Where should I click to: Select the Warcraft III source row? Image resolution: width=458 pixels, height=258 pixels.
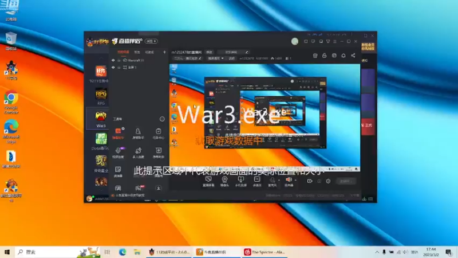[139, 60]
